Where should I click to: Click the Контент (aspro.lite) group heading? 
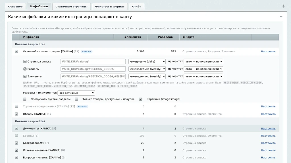pyautogui.click(x=30, y=121)
